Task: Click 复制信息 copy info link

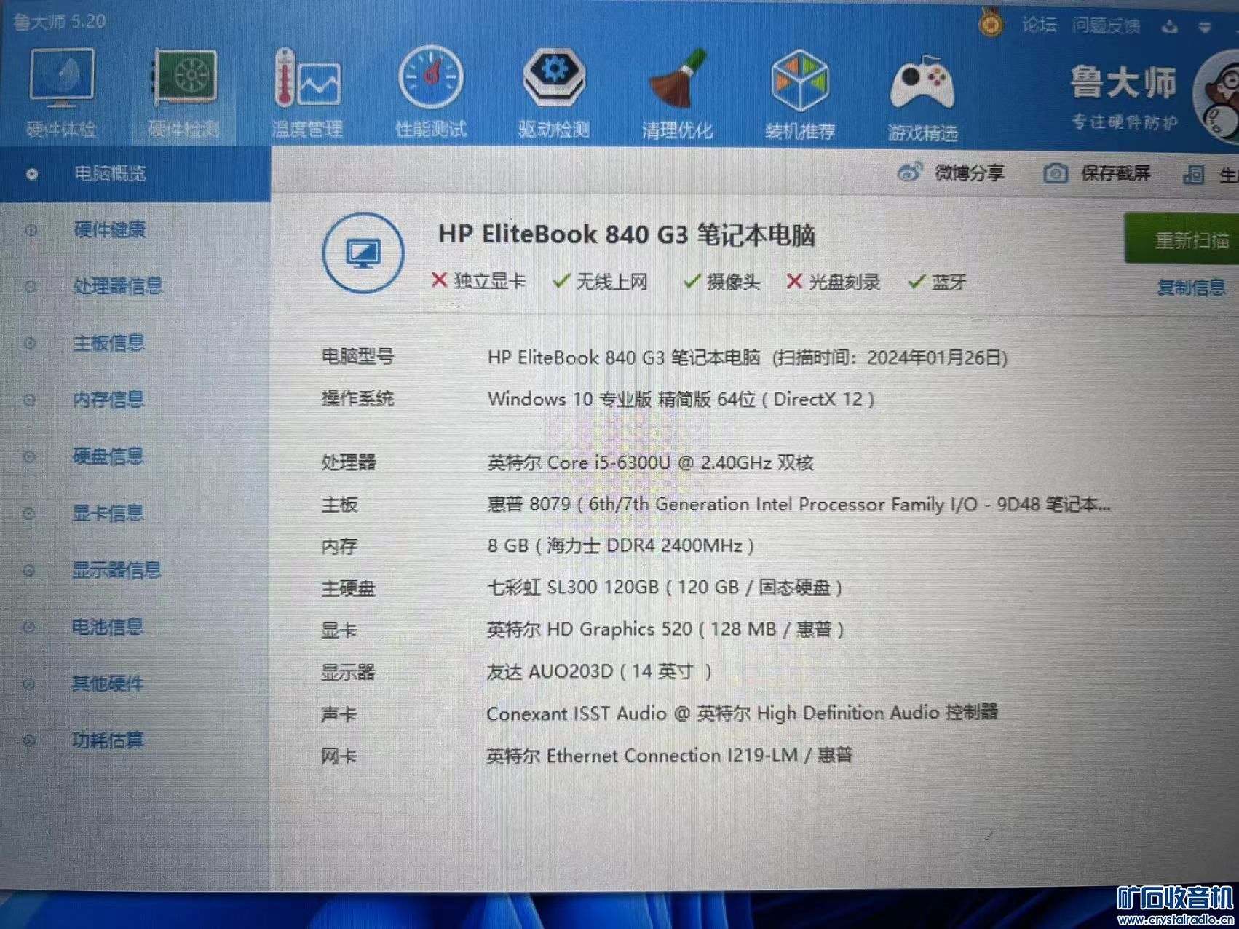Action: [x=1191, y=288]
